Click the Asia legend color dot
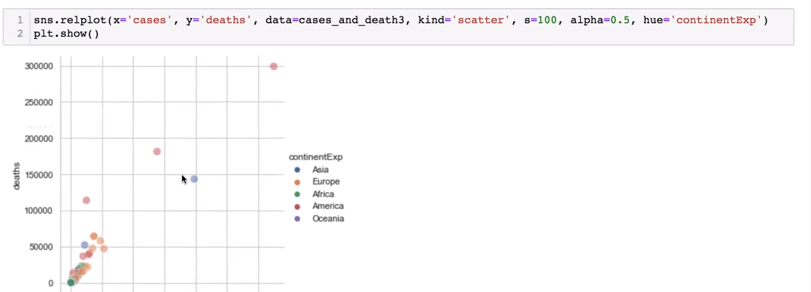This screenshot has height=292, width=811. click(298, 169)
